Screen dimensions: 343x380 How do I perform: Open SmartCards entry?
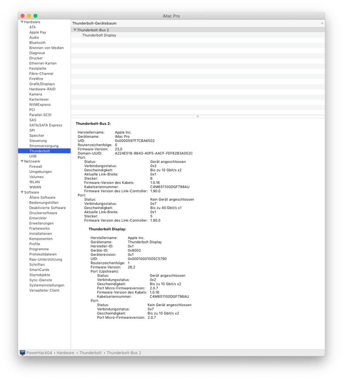pyautogui.click(x=39, y=270)
